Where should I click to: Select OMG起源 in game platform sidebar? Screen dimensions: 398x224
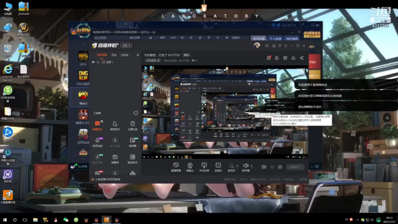click(x=83, y=78)
